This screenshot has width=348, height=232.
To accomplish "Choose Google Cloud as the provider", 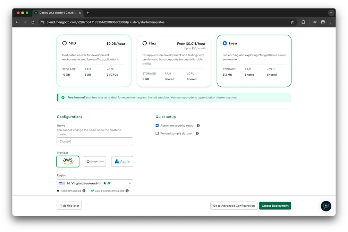I will [x=95, y=161].
